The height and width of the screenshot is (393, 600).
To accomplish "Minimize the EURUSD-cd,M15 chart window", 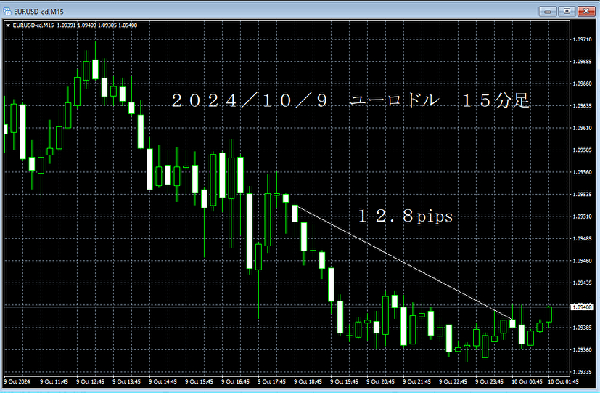I will pyautogui.click(x=548, y=11).
